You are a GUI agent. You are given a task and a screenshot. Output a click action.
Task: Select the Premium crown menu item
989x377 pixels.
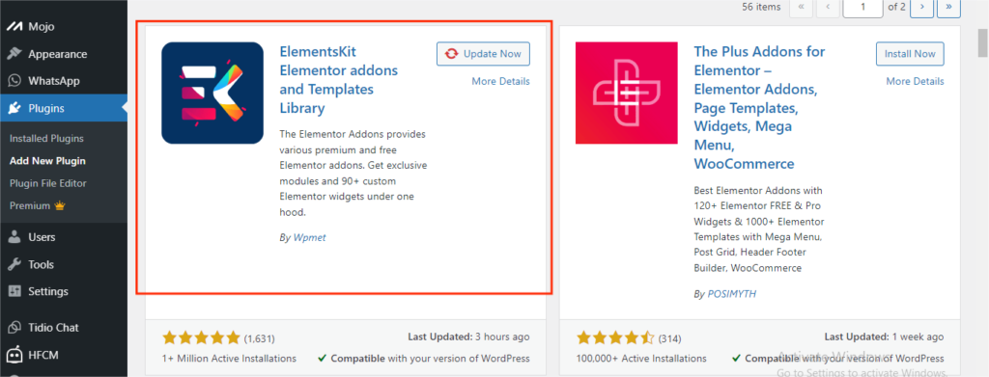pyautogui.click(x=38, y=205)
